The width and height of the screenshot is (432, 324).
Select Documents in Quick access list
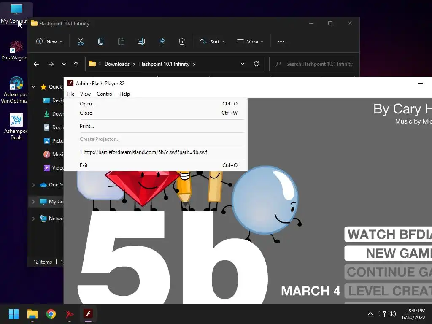(54, 127)
